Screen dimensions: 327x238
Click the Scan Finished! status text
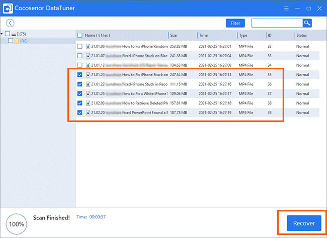(51, 217)
